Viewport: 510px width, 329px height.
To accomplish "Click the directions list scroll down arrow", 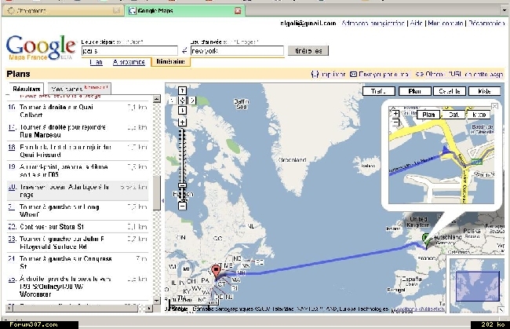I will pyautogui.click(x=157, y=301).
